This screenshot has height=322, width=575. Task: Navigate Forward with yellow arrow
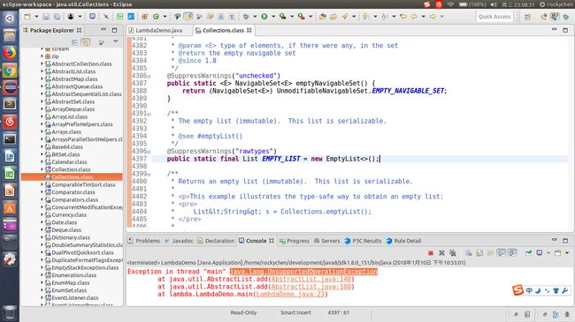(433, 17)
